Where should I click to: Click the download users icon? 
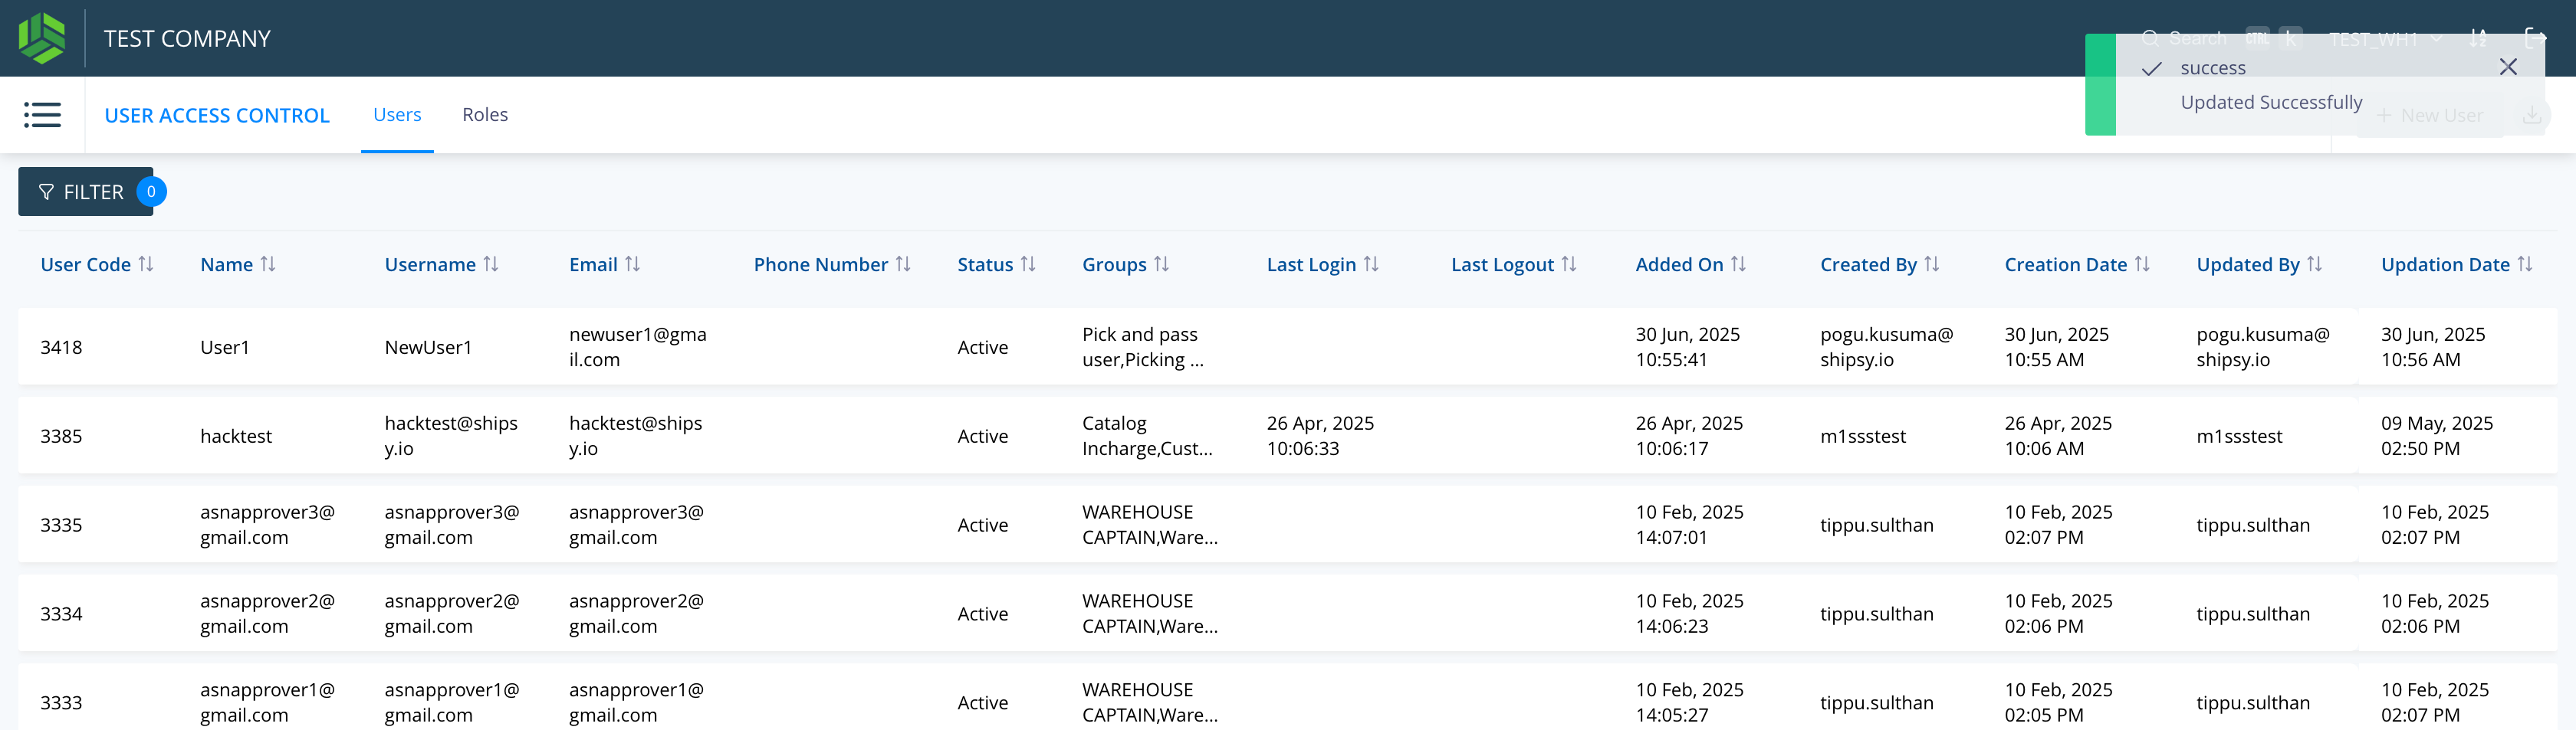click(2531, 116)
